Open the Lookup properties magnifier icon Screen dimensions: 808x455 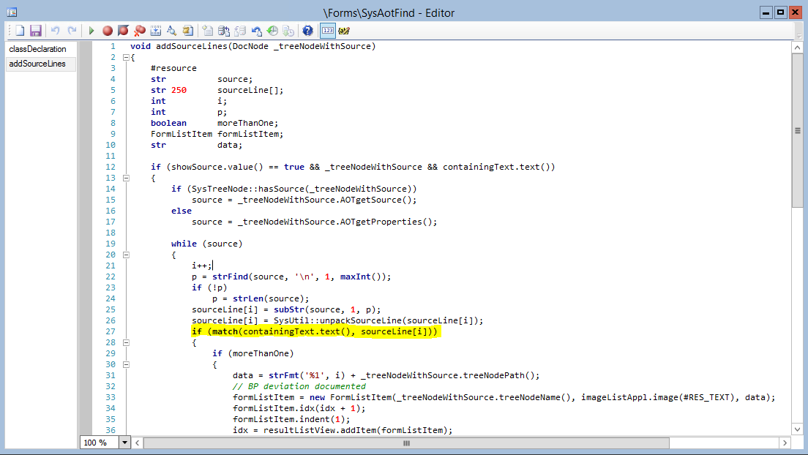click(x=171, y=31)
